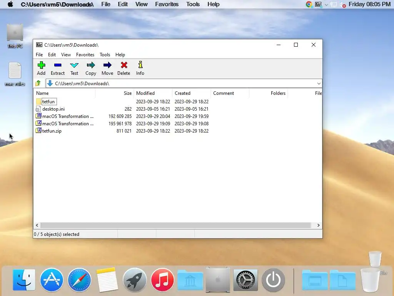The height and width of the screenshot is (296, 394).
Task: Click the horizontal scrollbar left arrow
Action: [37, 225]
